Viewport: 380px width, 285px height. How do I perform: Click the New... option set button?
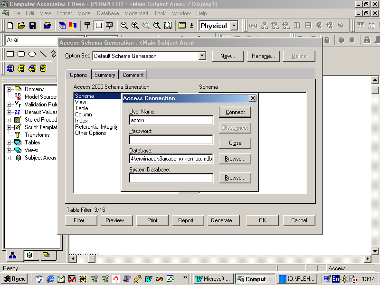pos(228,56)
